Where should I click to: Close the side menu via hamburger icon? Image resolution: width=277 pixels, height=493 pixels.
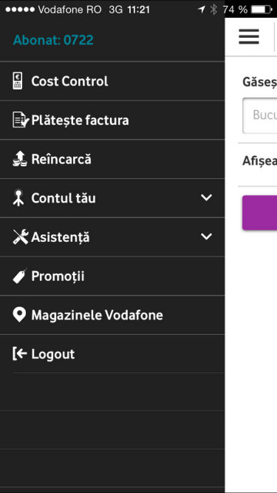pyautogui.click(x=249, y=37)
